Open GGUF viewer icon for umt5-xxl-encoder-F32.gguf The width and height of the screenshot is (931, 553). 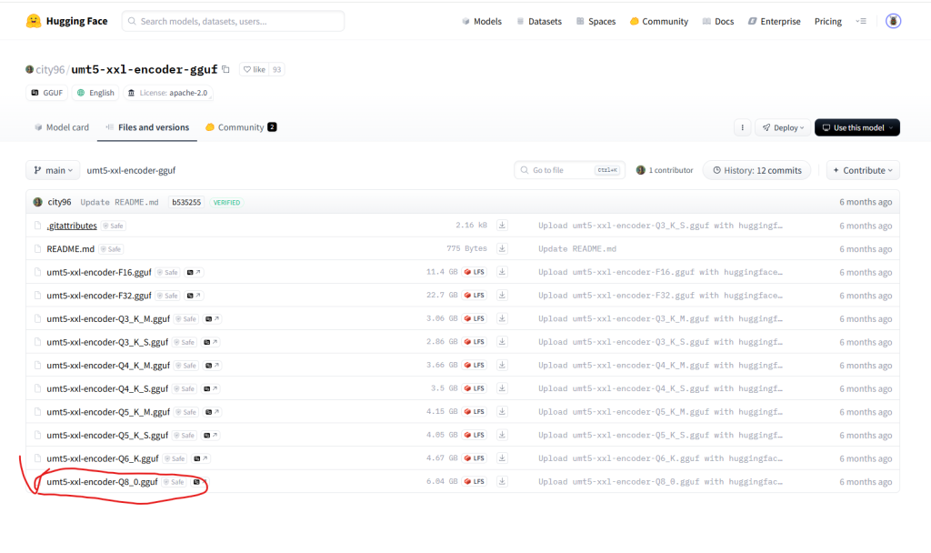tap(195, 296)
